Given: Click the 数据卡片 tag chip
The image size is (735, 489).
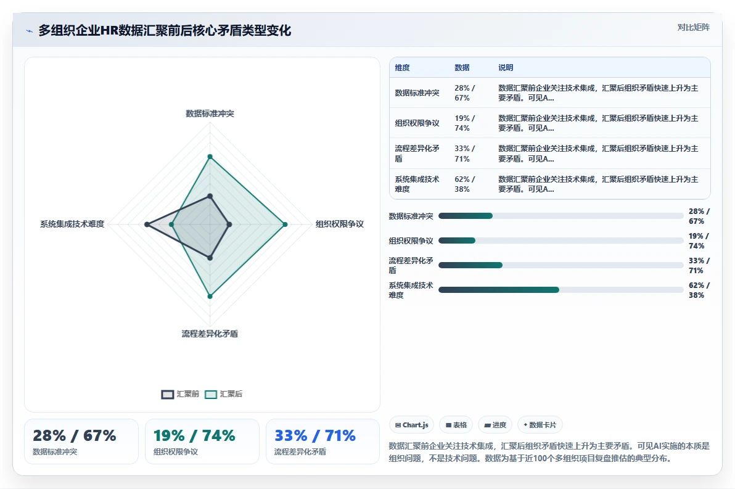Looking at the screenshot, I should pos(540,425).
